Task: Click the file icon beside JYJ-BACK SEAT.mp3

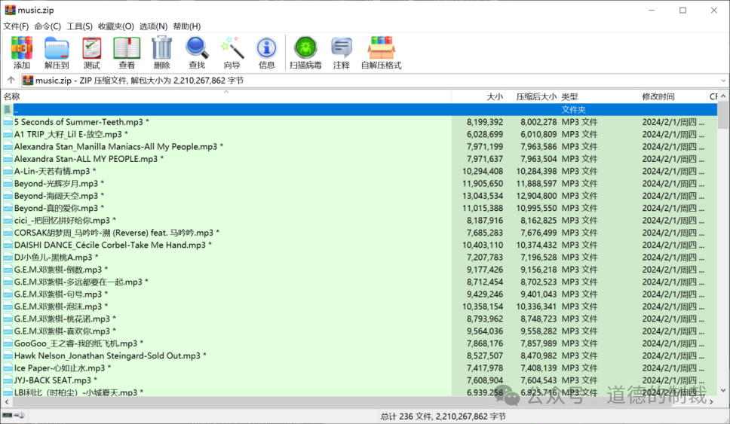Action: pyautogui.click(x=8, y=380)
